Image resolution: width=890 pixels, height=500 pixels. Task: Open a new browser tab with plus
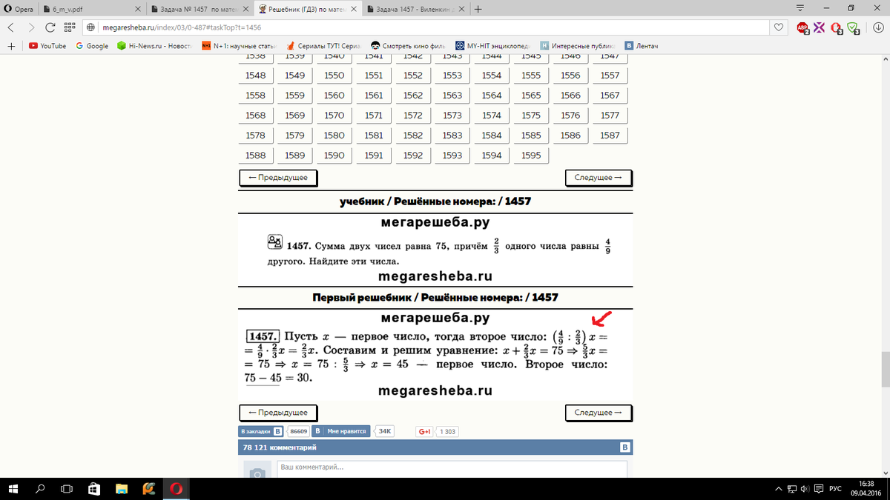point(478,10)
